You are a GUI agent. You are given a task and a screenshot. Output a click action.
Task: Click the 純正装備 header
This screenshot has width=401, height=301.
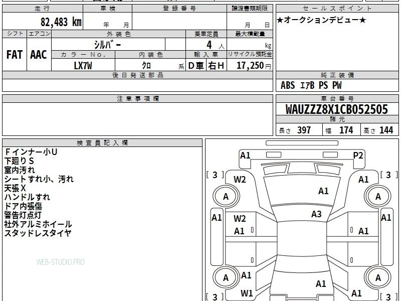click(337, 75)
